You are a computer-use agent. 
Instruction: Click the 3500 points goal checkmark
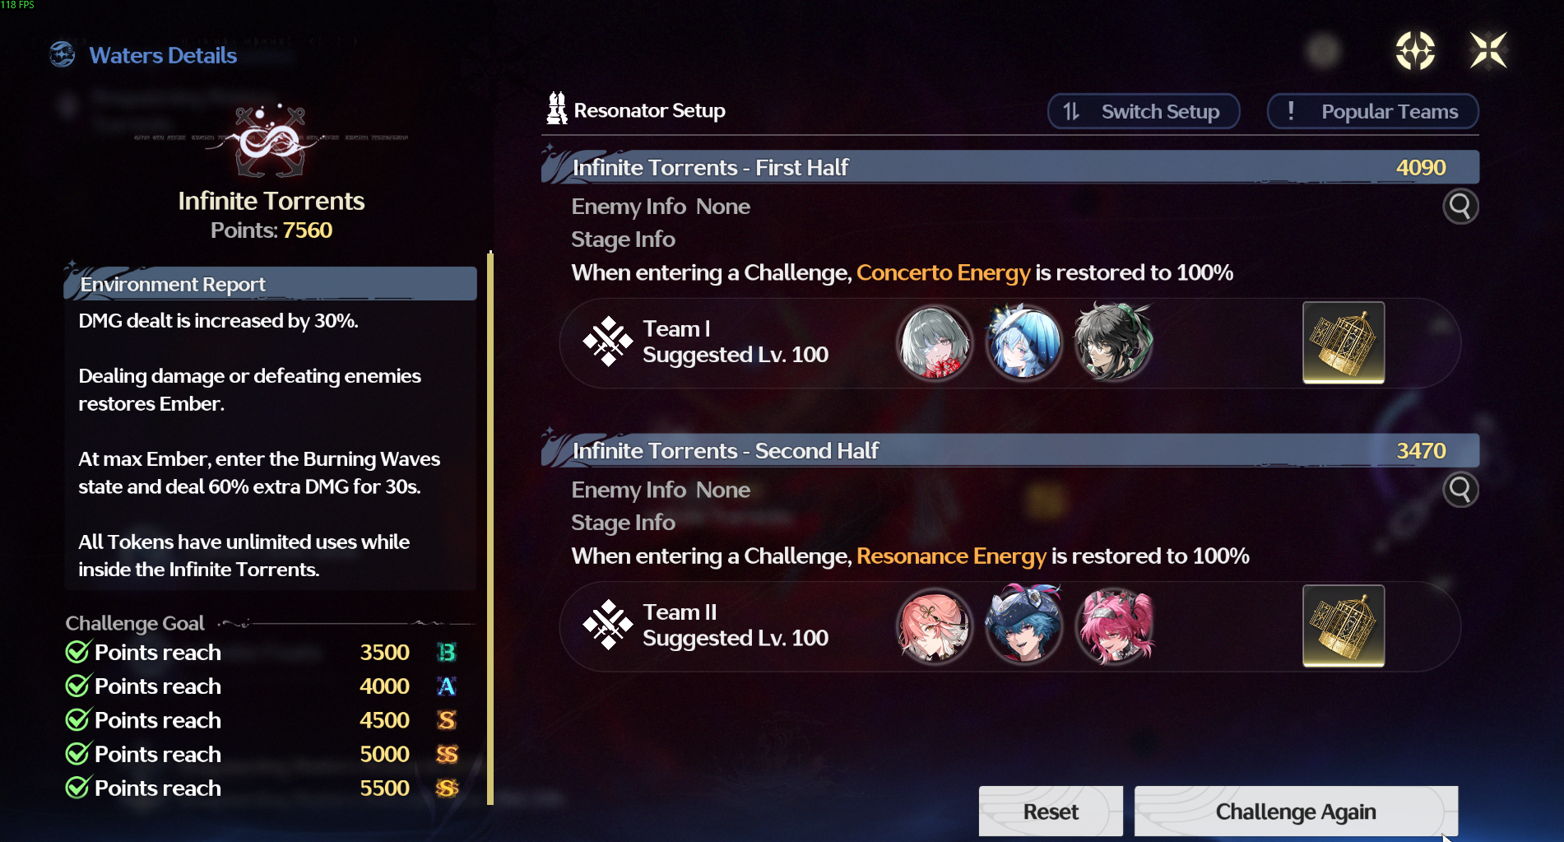click(77, 652)
